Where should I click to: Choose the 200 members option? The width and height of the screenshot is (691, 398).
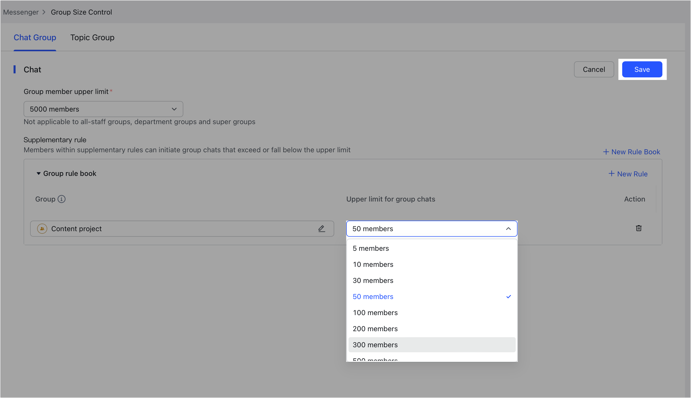click(x=375, y=329)
